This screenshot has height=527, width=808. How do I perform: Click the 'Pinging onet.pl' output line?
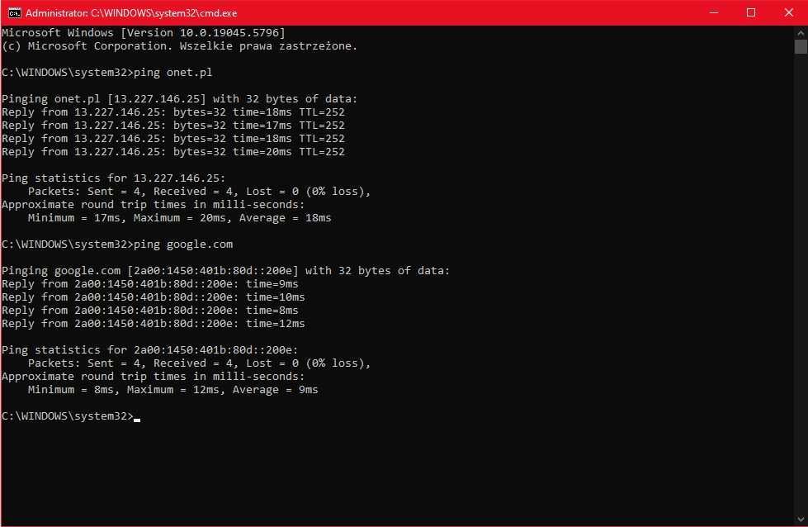tap(179, 99)
